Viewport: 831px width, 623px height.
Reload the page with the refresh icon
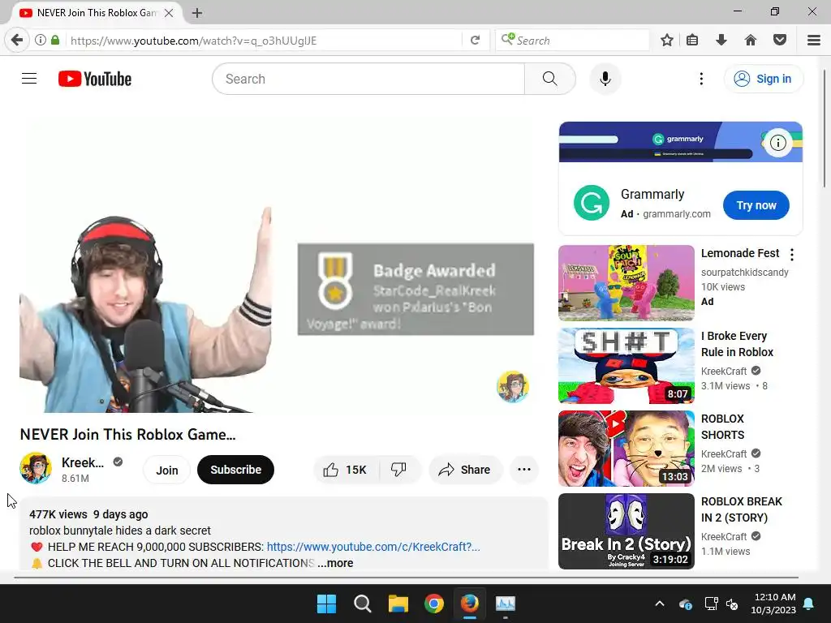(476, 41)
